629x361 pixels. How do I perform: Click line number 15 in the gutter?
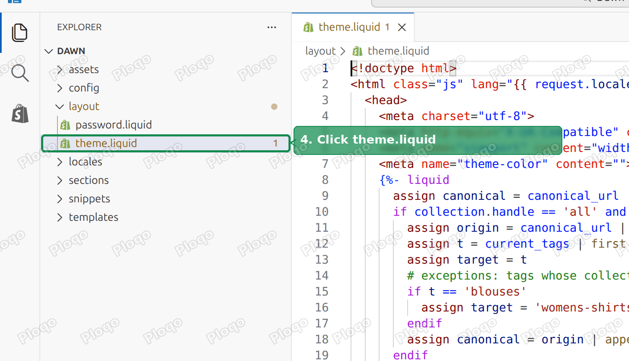pyautogui.click(x=322, y=291)
